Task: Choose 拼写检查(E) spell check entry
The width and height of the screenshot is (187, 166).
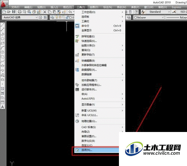Action: pos(100,36)
